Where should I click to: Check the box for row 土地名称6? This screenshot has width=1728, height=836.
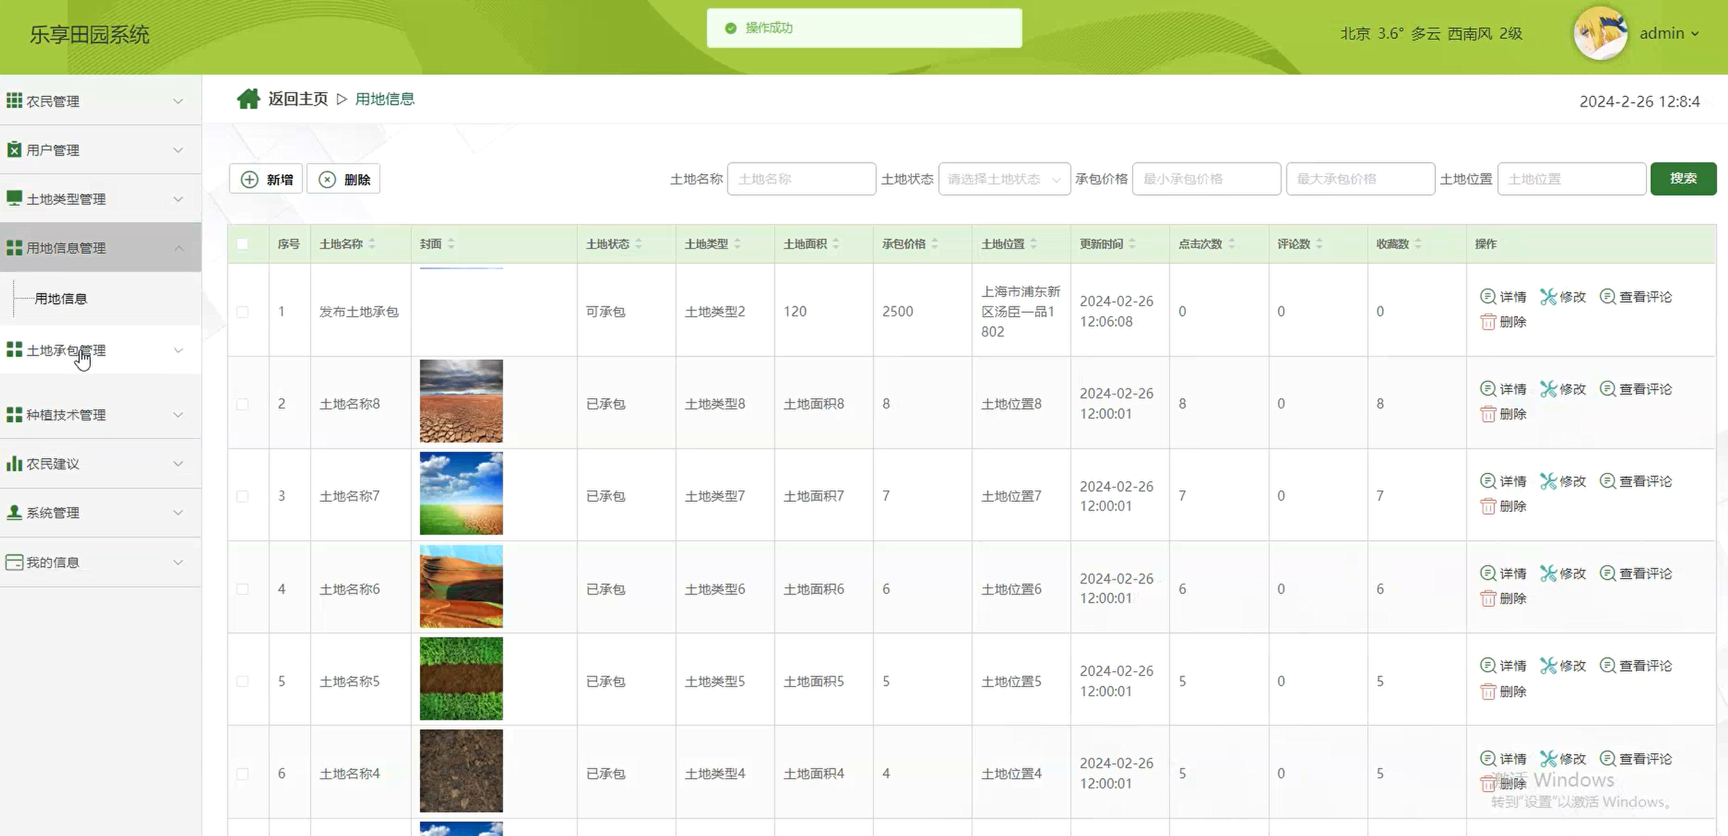(242, 589)
